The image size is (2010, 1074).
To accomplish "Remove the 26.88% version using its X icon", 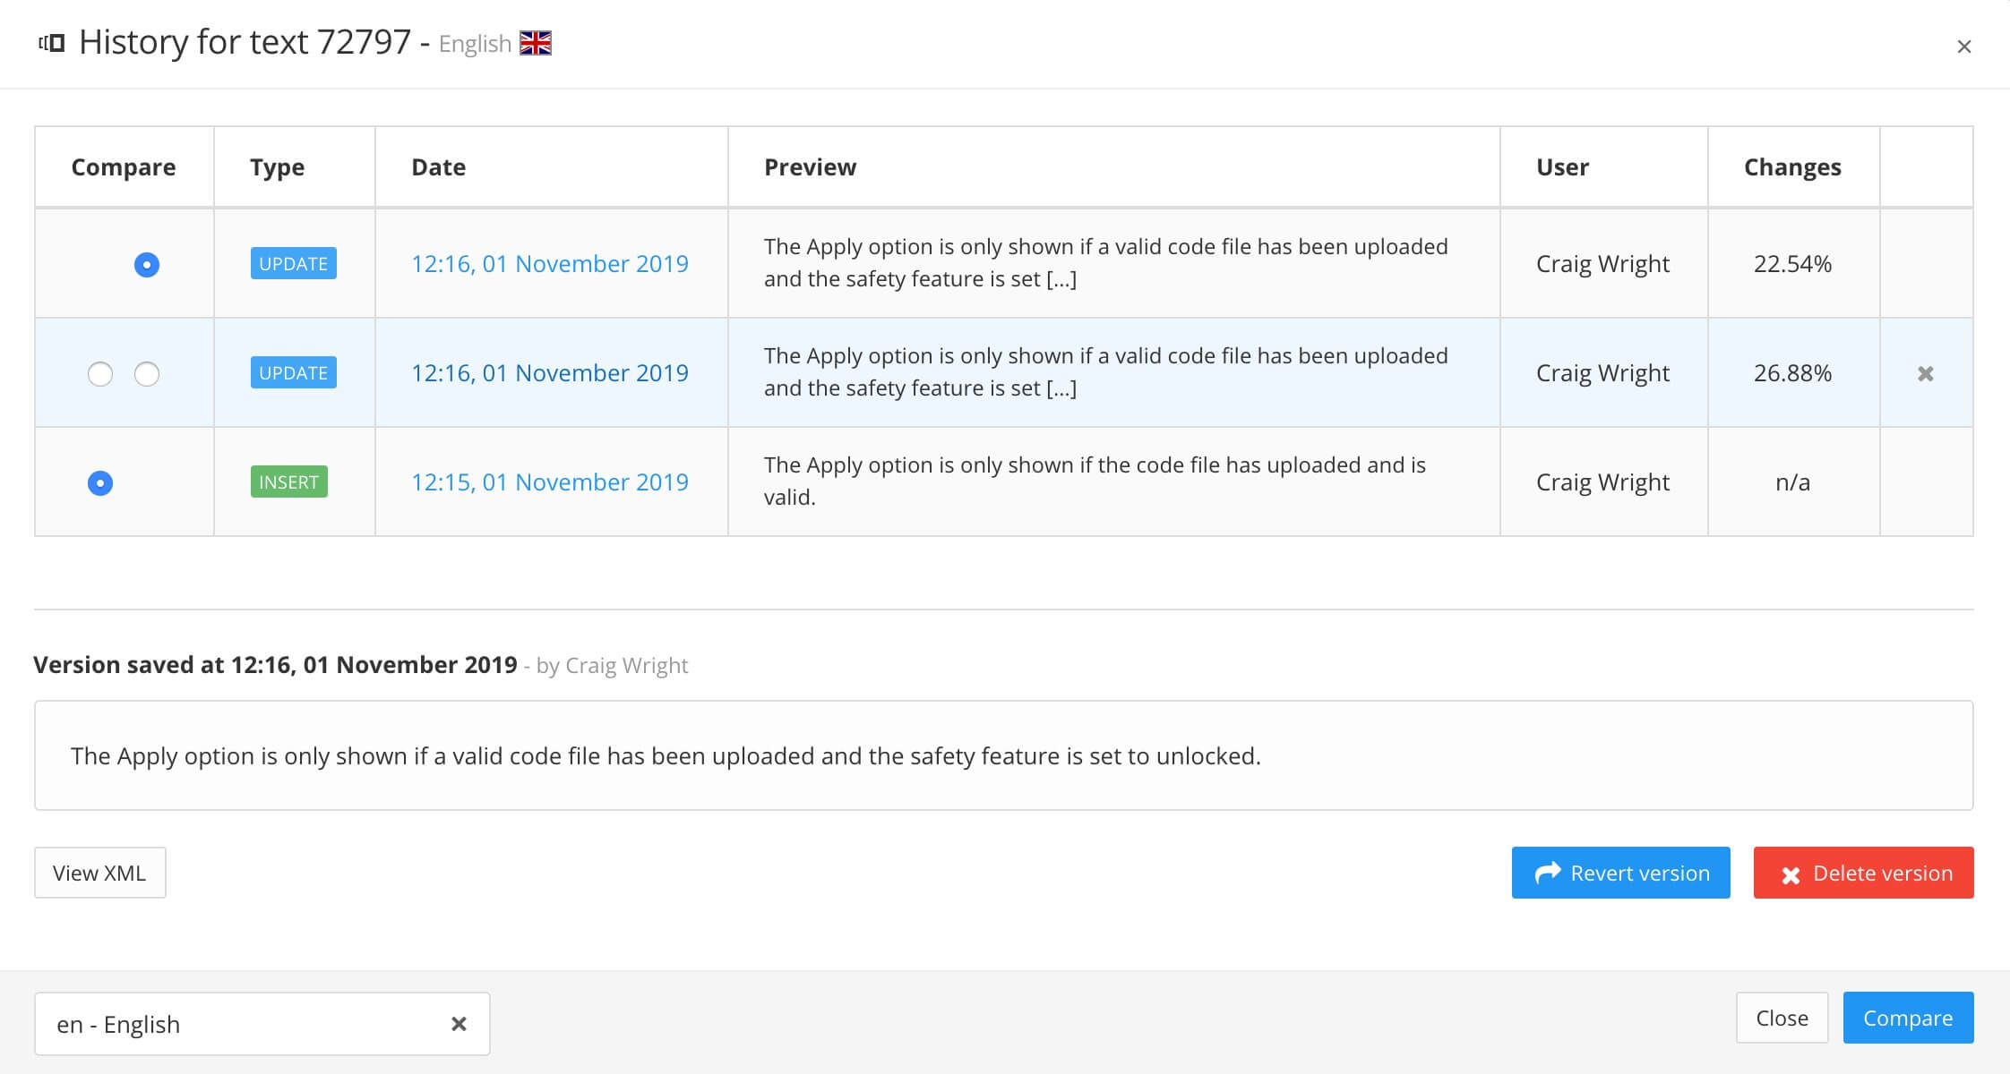I will [1927, 373].
